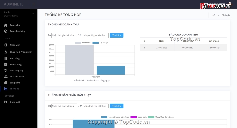Toggle the sidebar with the hamburger icon

(x=33, y=4)
